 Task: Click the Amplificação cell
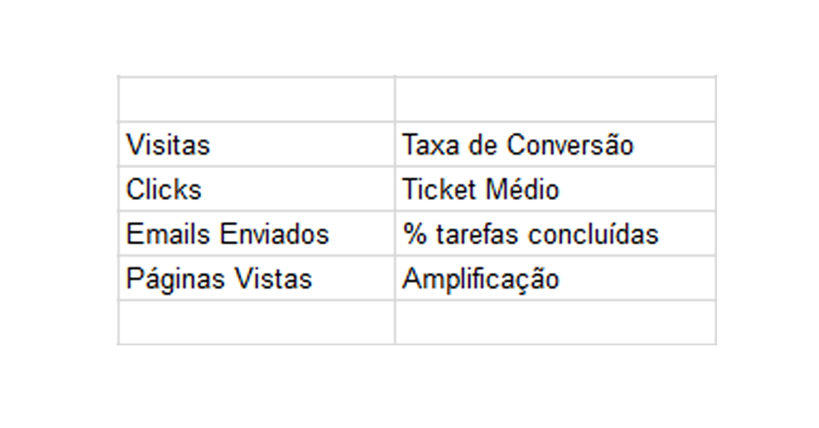tap(554, 279)
